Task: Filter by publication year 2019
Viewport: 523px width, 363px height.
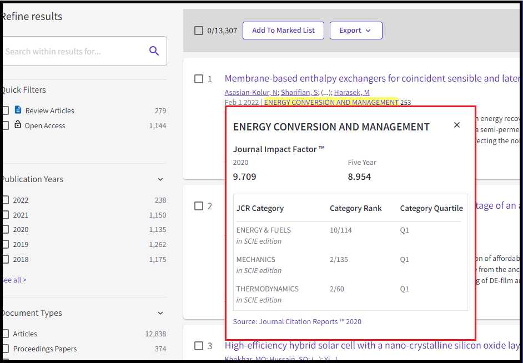Action: click(x=6, y=244)
